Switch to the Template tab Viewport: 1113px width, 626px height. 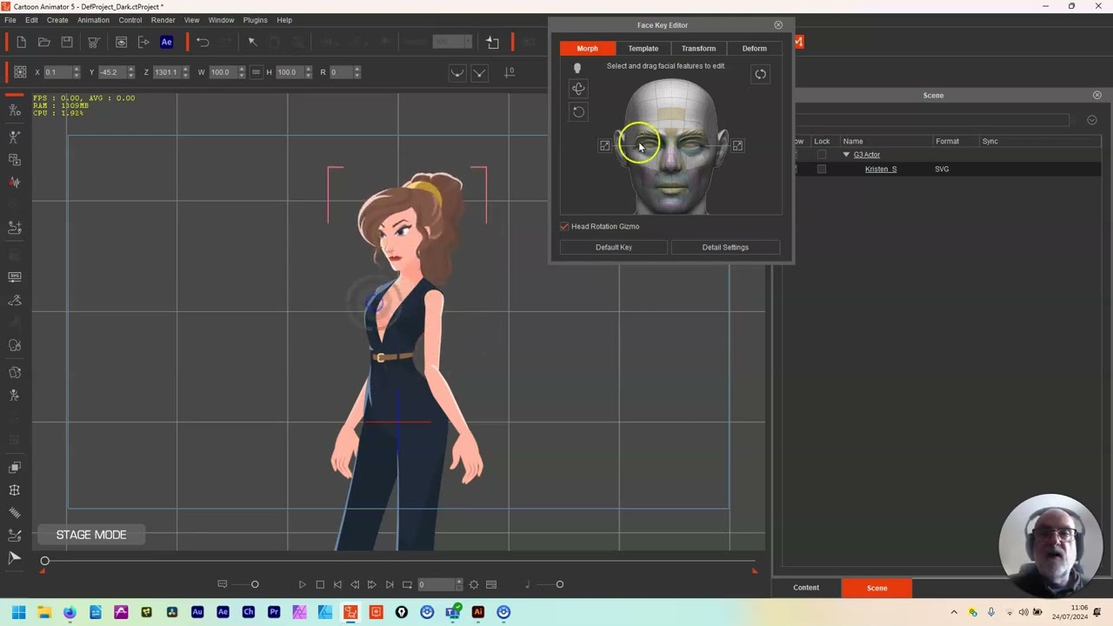click(643, 49)
